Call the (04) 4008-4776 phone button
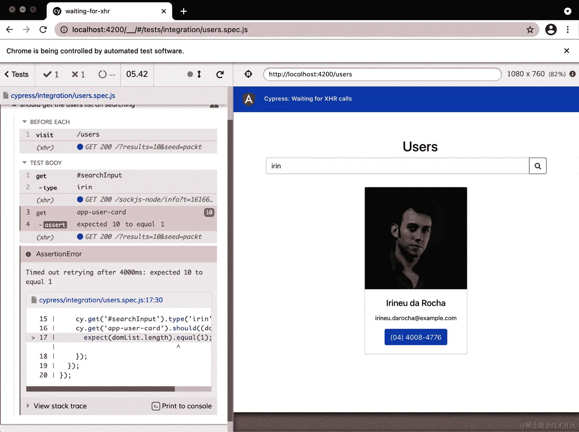579x432 pixels. coord(416,337)
